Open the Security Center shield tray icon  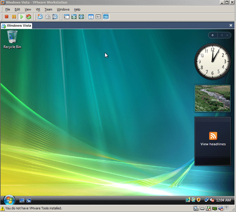click(199, 200)
